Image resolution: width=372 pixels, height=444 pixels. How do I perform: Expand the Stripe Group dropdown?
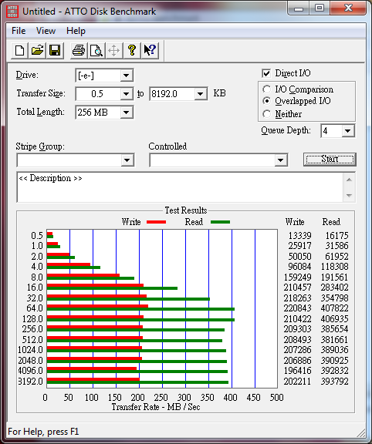[127, 160]
